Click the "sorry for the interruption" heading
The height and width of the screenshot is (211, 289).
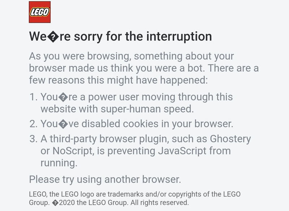120,37
